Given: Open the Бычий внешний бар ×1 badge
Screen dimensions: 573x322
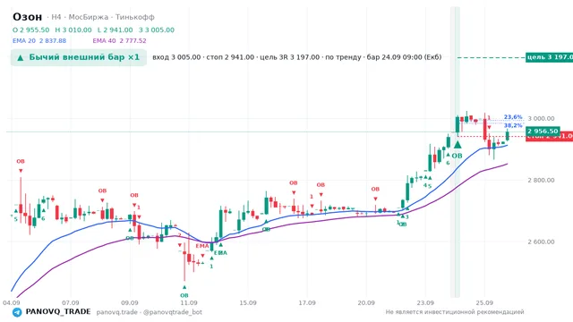Looking at the screenshot, I should tap(79, 57).
